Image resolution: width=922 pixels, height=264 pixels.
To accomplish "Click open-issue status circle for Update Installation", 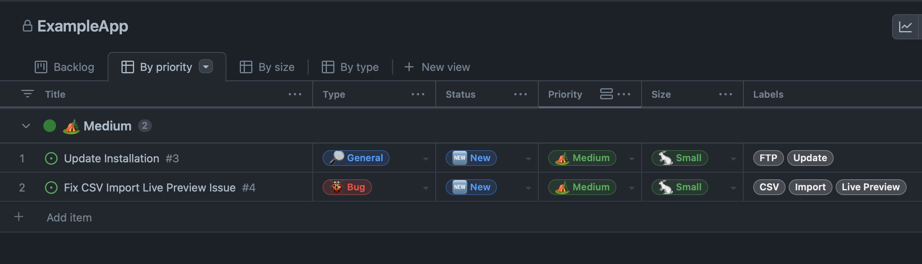I will (51, 158).
